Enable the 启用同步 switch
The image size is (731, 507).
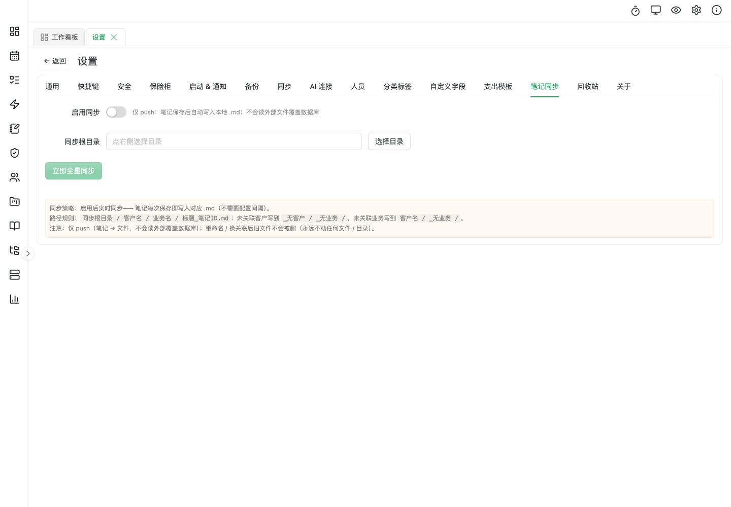pos(116,112)
